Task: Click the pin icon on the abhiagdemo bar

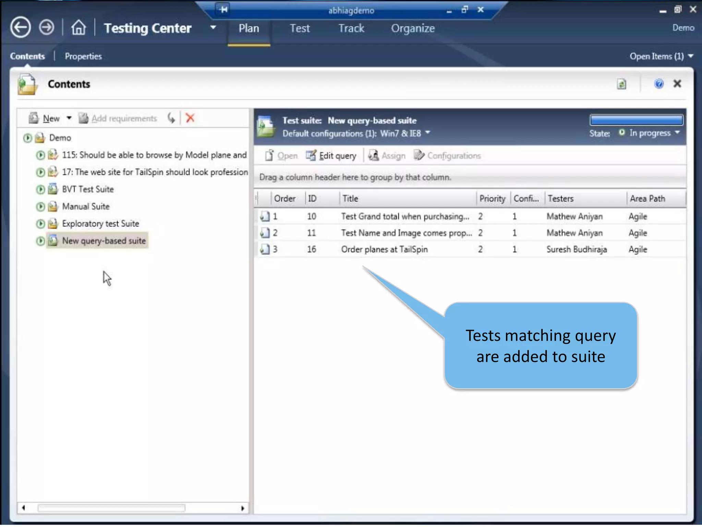Action: pos(223,9)
